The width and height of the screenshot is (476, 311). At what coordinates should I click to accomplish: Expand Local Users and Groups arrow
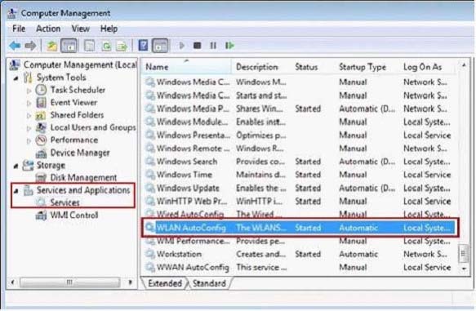(29, 128)
